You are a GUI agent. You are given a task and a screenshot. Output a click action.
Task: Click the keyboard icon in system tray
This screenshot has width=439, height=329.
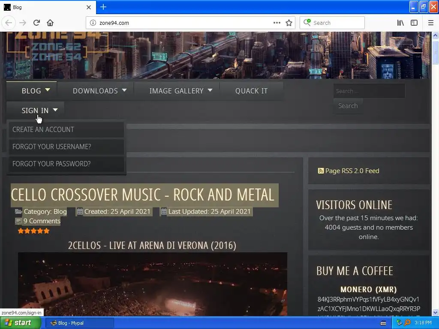pyautogui.click(x=383, y=323)
